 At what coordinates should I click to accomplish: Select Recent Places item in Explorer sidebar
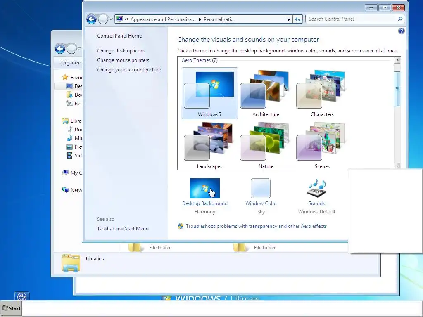click(x=74, y=103)
